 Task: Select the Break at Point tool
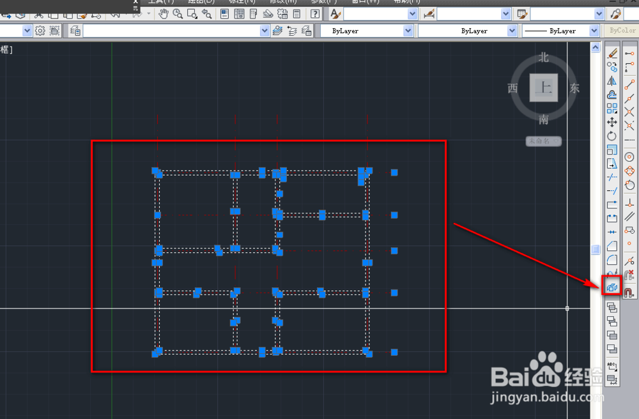click(x=612, y=204)
